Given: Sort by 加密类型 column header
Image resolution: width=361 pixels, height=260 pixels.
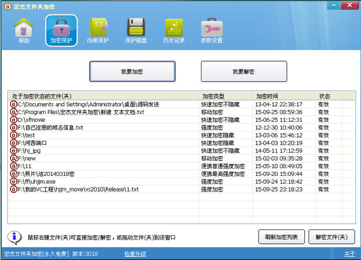Looking at the screenshot, I should pos(214,95).
